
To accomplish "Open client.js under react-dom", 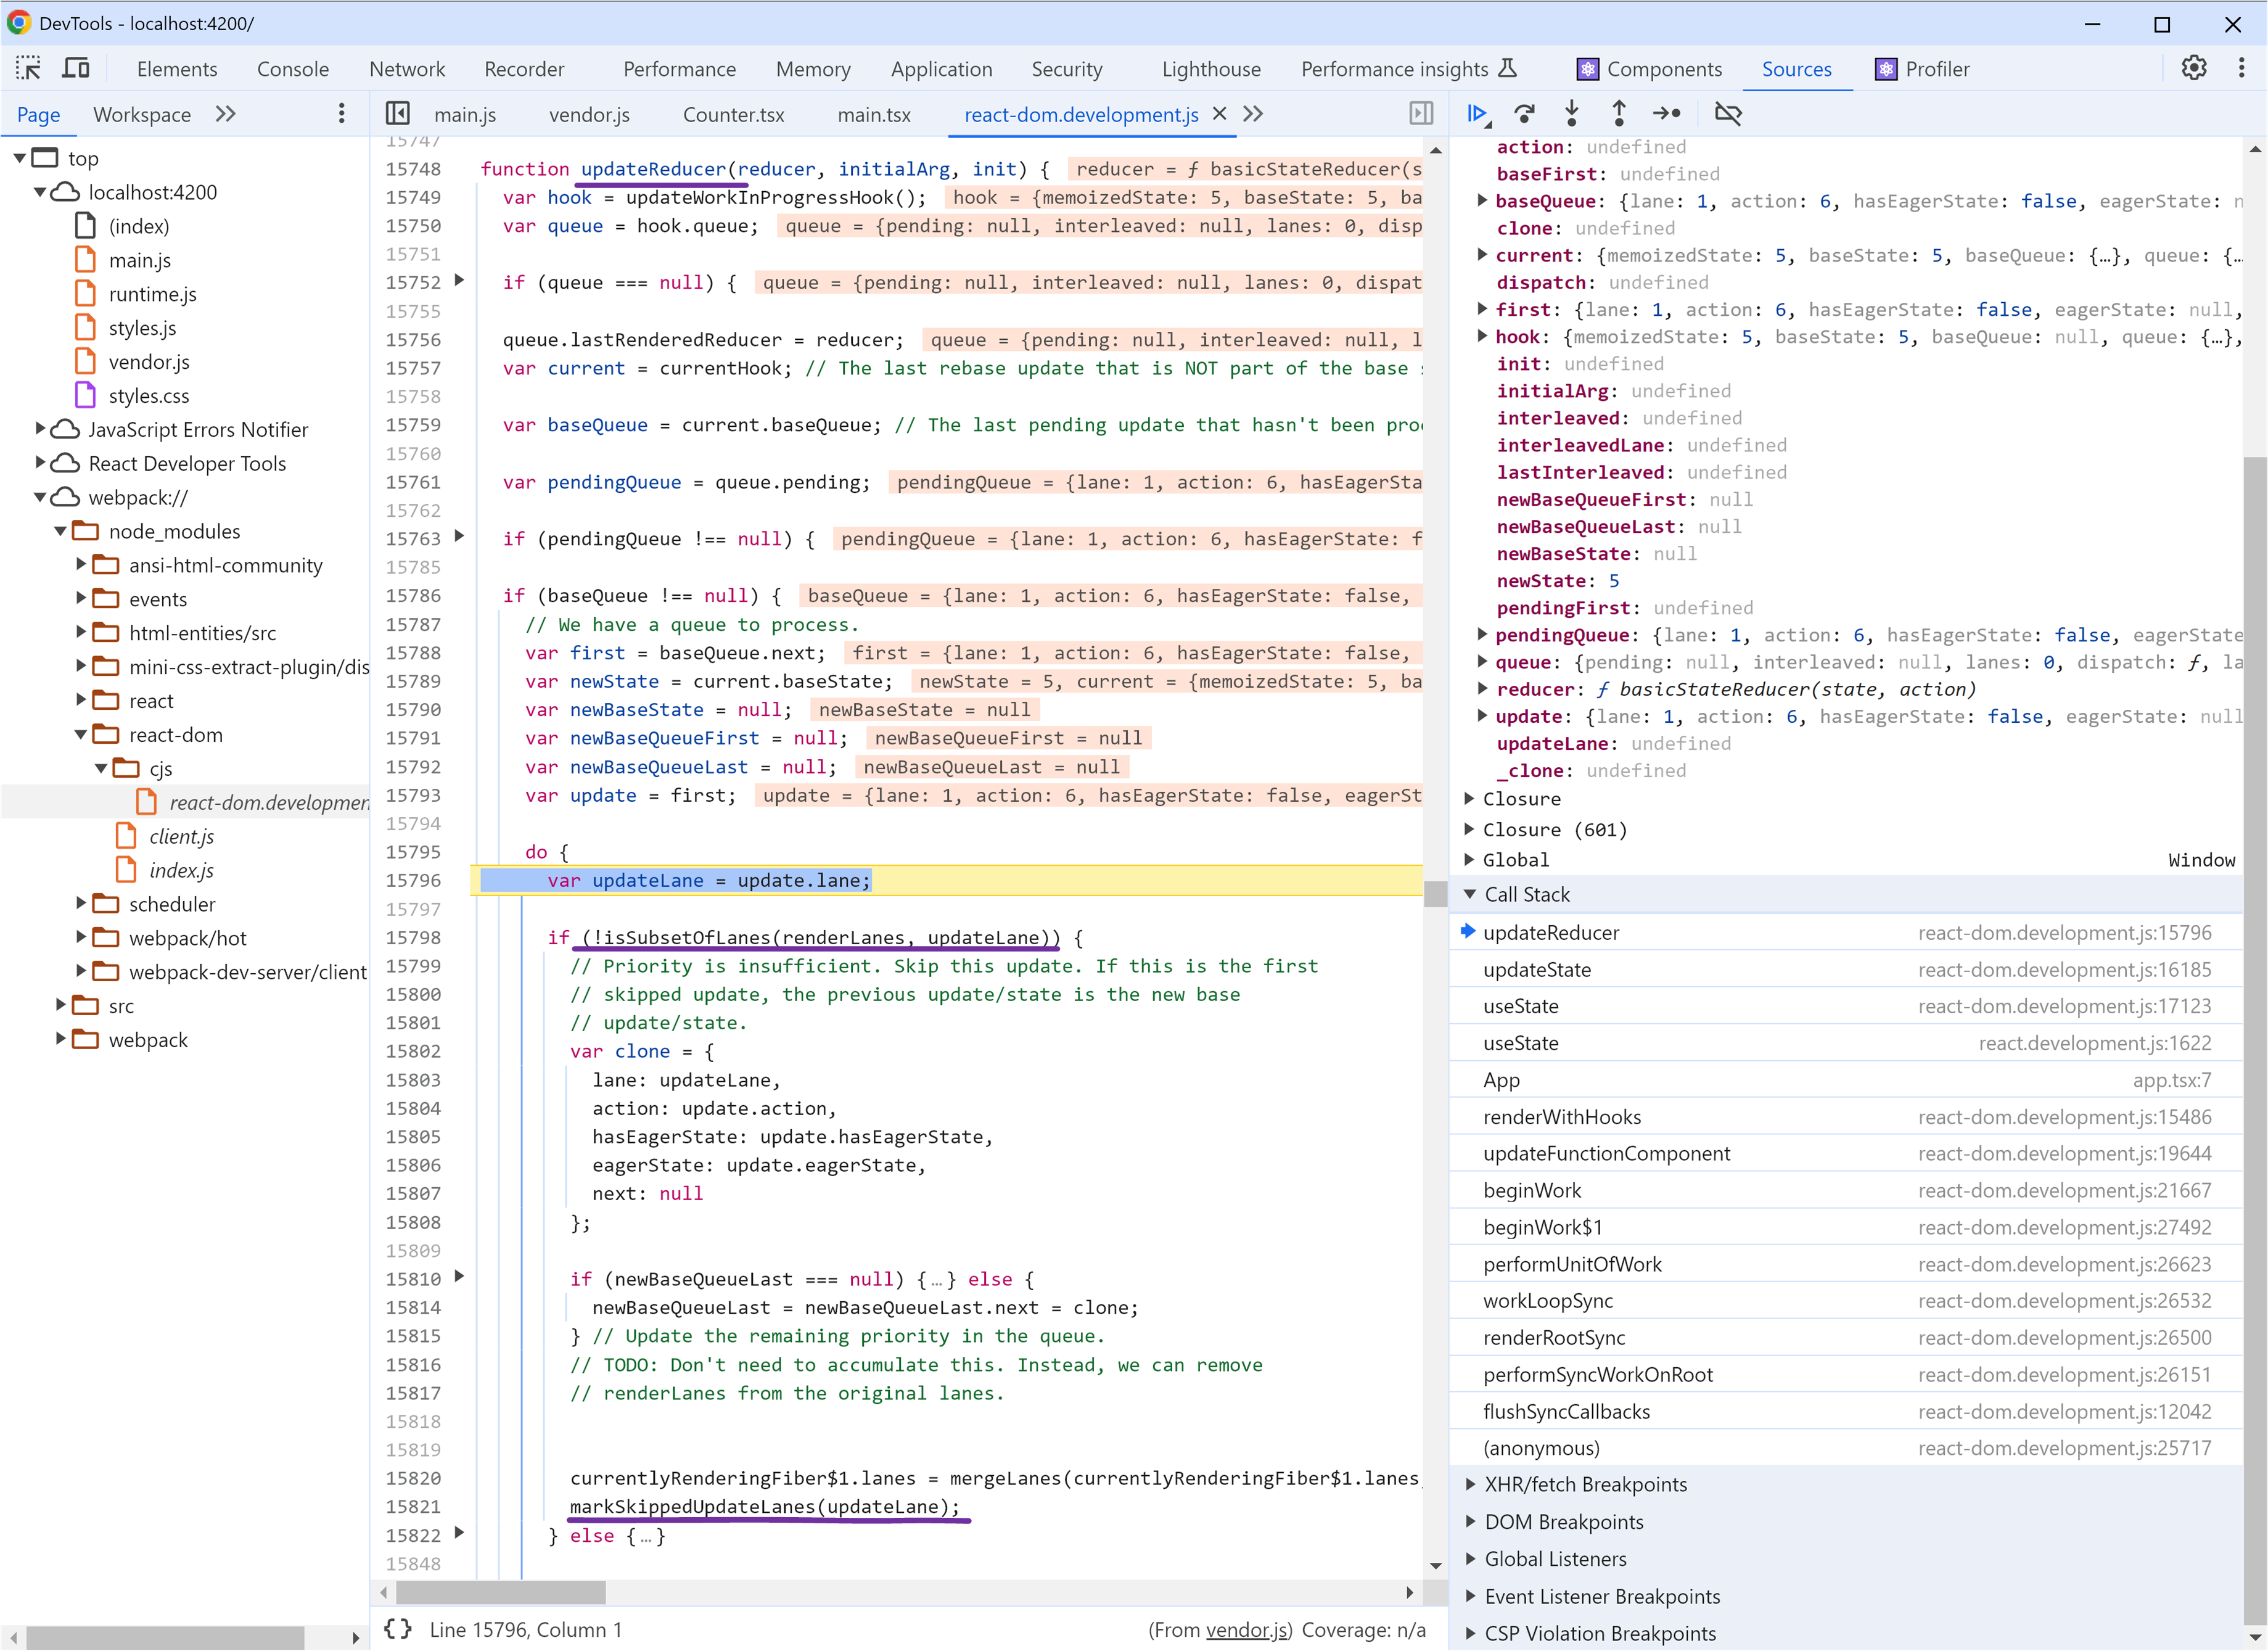I will coord(181,836).
